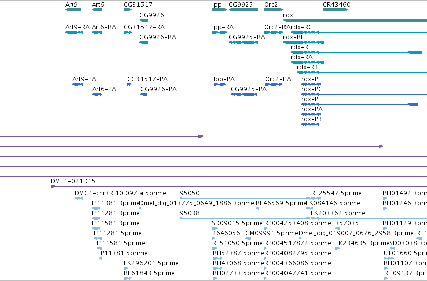Select the Art6 gene glyph

pos(97,10)
